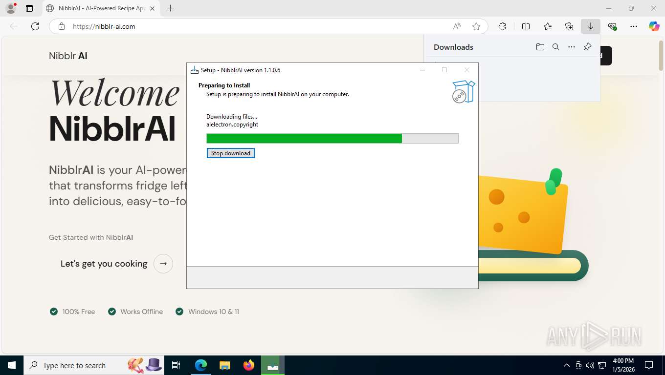Click the Preparing to Install heading
The width and height of the screenshot is (665, 375).
click(224, 85)
